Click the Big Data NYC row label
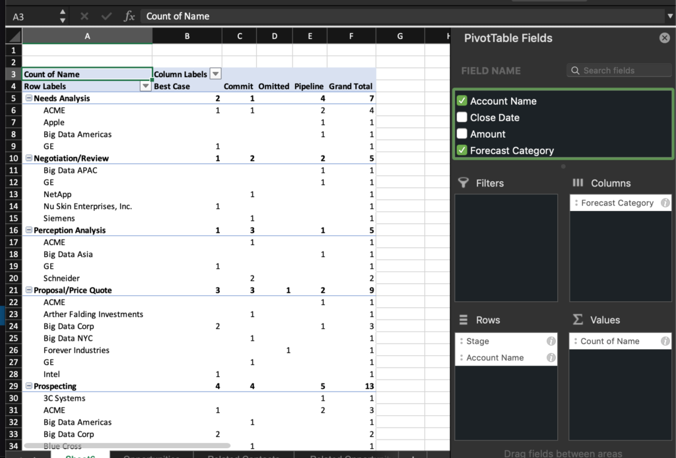 click(x=68, y=338)
